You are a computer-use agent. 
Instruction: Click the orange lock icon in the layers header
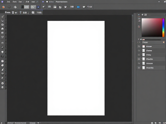pyautogui.click(x=164, y=42)
